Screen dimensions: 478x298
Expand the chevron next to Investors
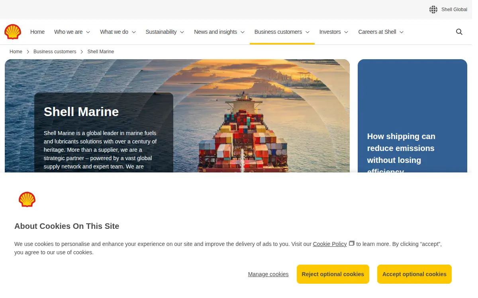[346, 32]
